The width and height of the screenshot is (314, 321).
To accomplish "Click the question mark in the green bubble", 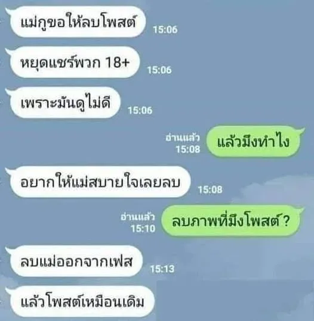I will (286, 221).
